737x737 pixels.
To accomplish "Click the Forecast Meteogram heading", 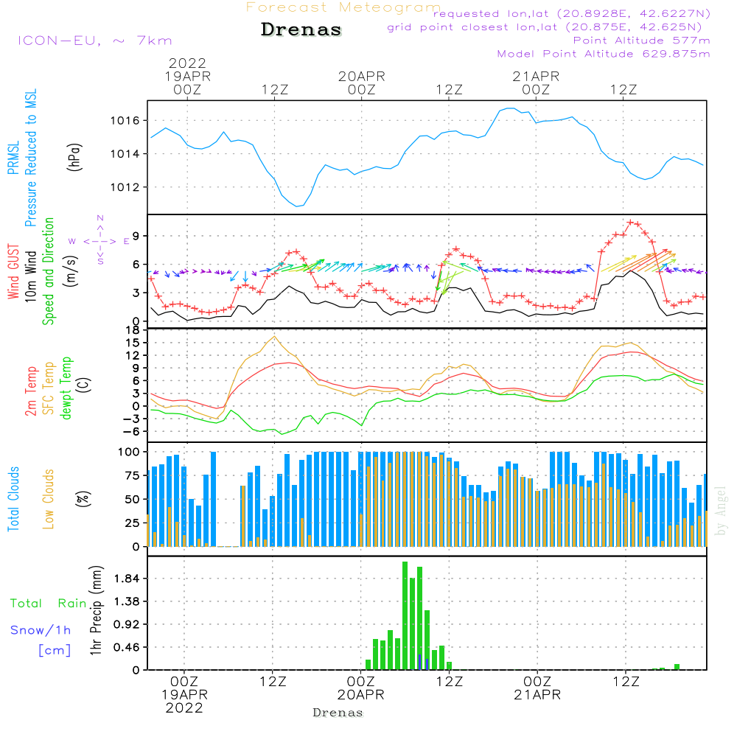I will tap(343, 7).
